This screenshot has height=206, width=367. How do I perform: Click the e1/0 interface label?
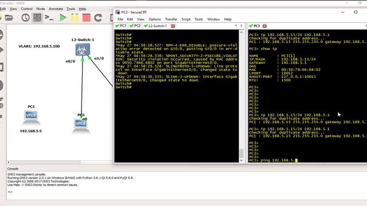pos(99,58)
